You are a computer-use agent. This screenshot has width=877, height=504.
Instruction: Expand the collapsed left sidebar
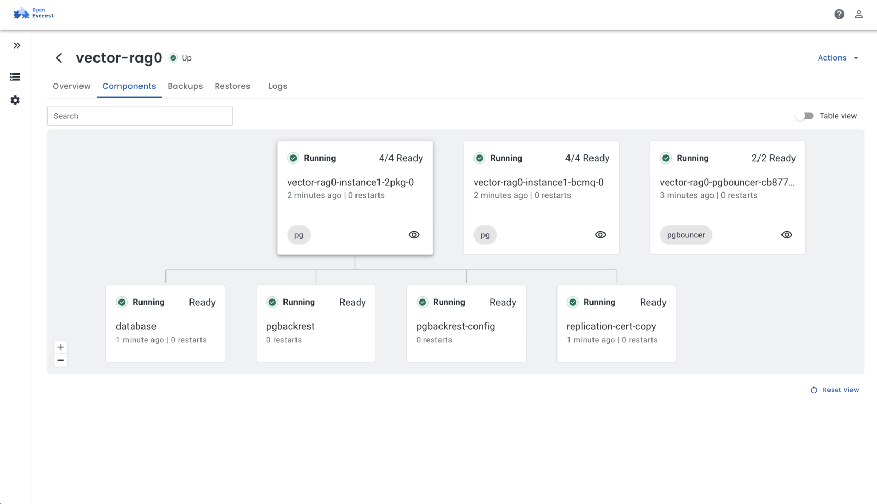pyautogui.click(x=16, y=45)
